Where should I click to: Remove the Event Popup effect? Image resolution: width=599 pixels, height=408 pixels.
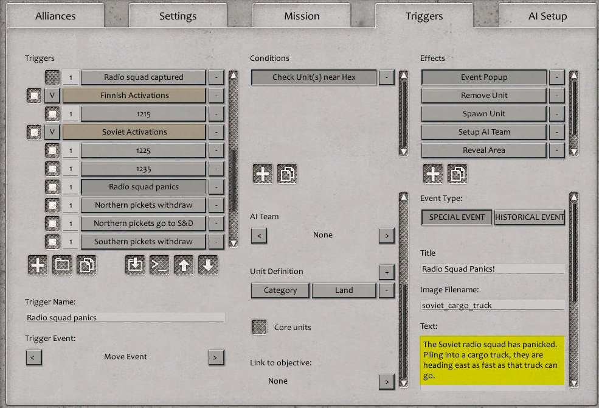[557, 77]
